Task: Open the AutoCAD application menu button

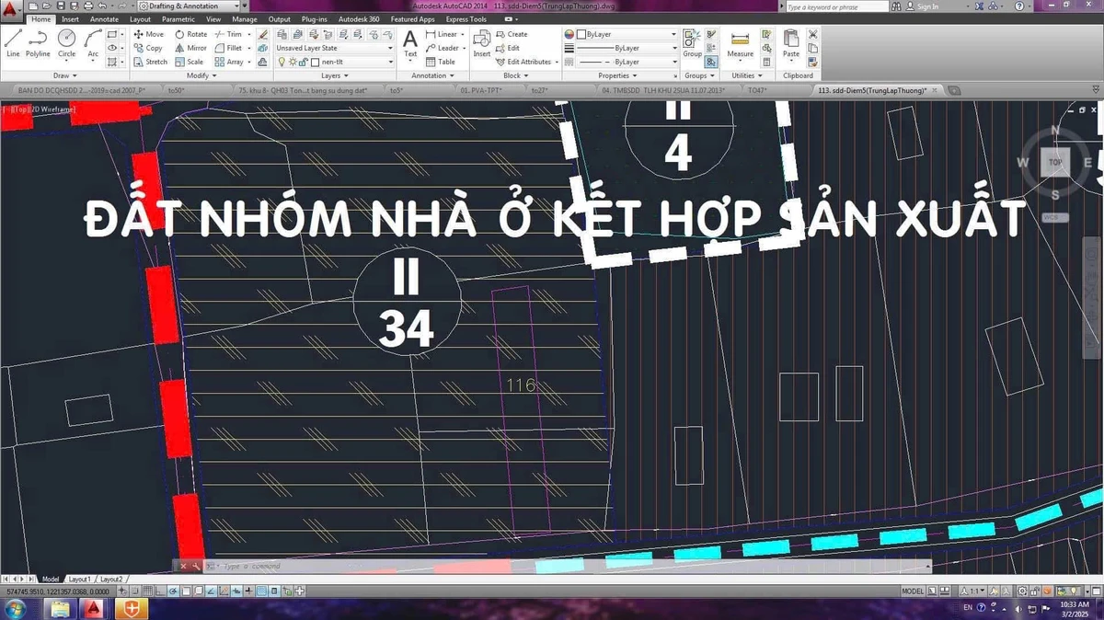Action: tap(9, 10)
